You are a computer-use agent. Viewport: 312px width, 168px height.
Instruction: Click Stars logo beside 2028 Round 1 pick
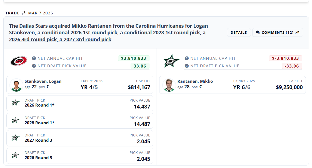(16, 120)
